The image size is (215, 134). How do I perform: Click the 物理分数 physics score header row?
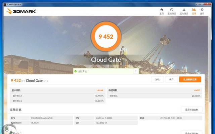tap(155, 90)
